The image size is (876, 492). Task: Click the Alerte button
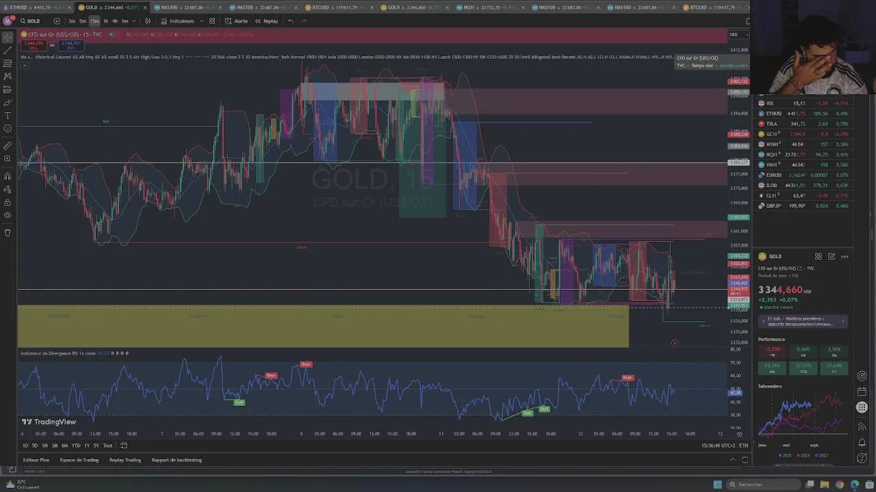236,21
